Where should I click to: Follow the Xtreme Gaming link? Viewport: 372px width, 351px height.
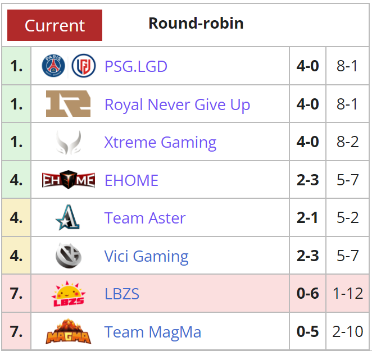click(160, 143)
